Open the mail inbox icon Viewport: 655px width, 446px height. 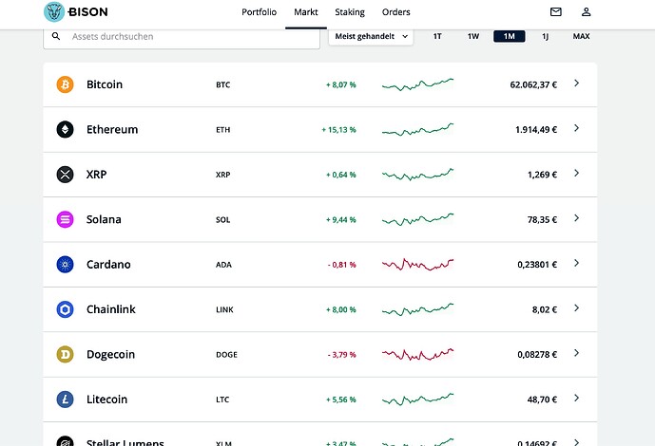[555, 11]
